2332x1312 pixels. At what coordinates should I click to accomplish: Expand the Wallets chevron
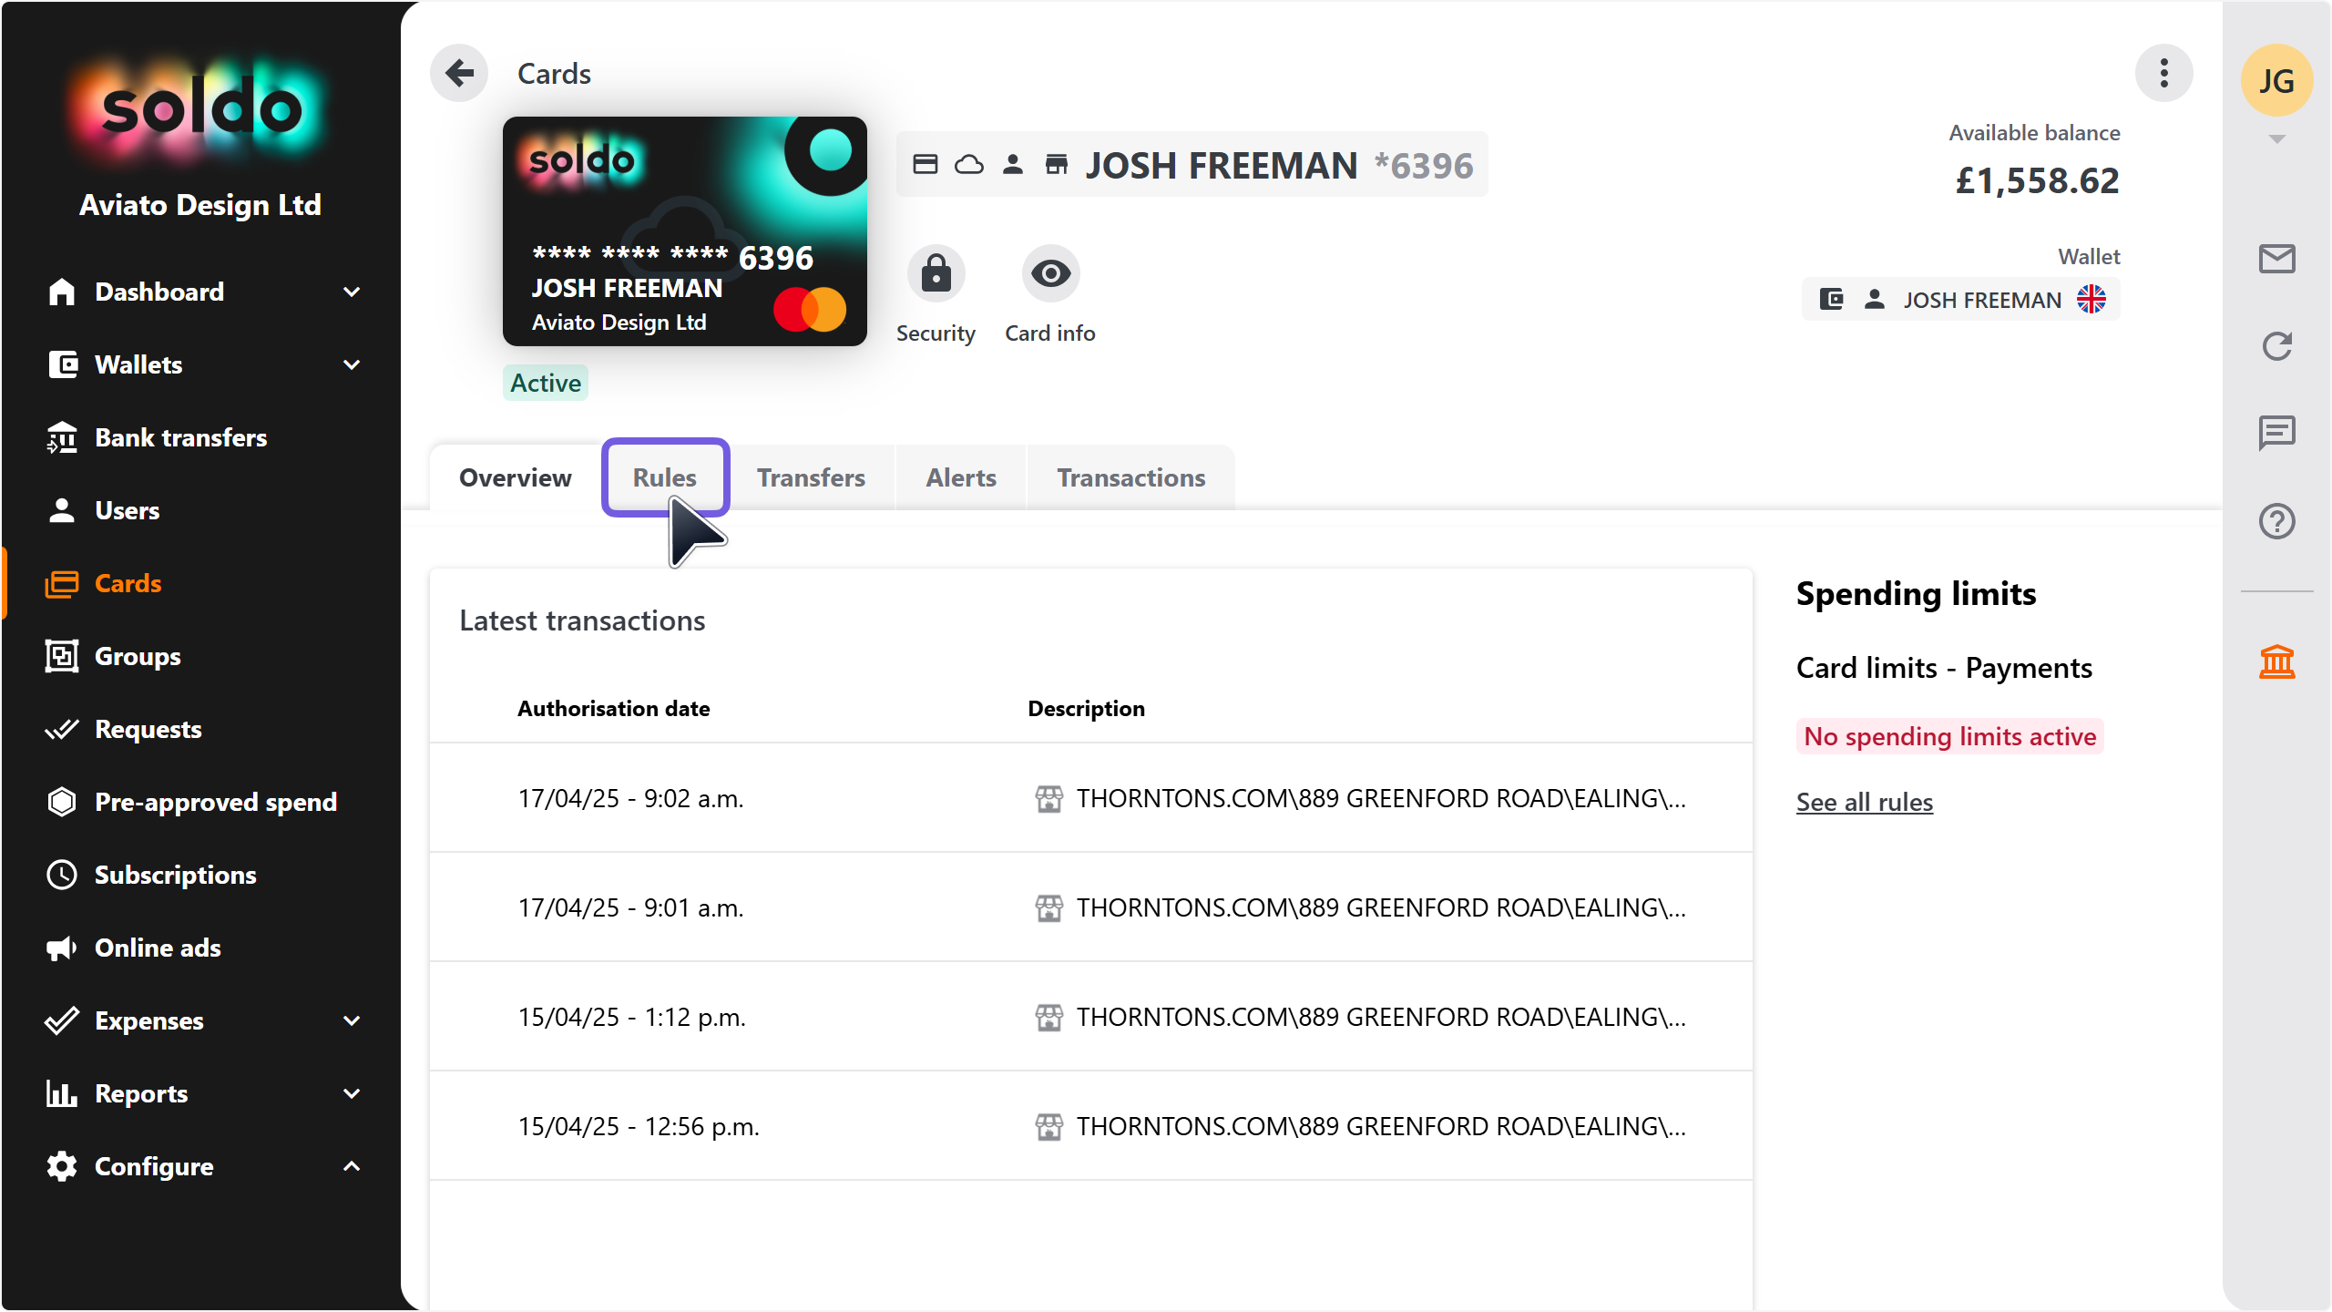352,364
